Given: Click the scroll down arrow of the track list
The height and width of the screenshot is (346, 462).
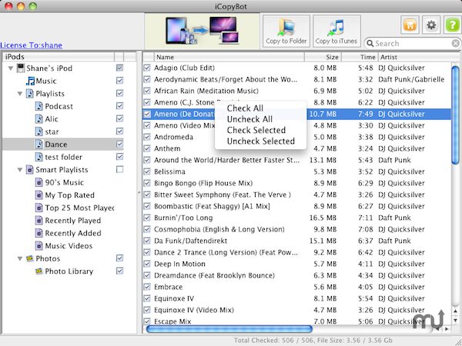Looking at the screenshot, I should click(x=455, y=321).
